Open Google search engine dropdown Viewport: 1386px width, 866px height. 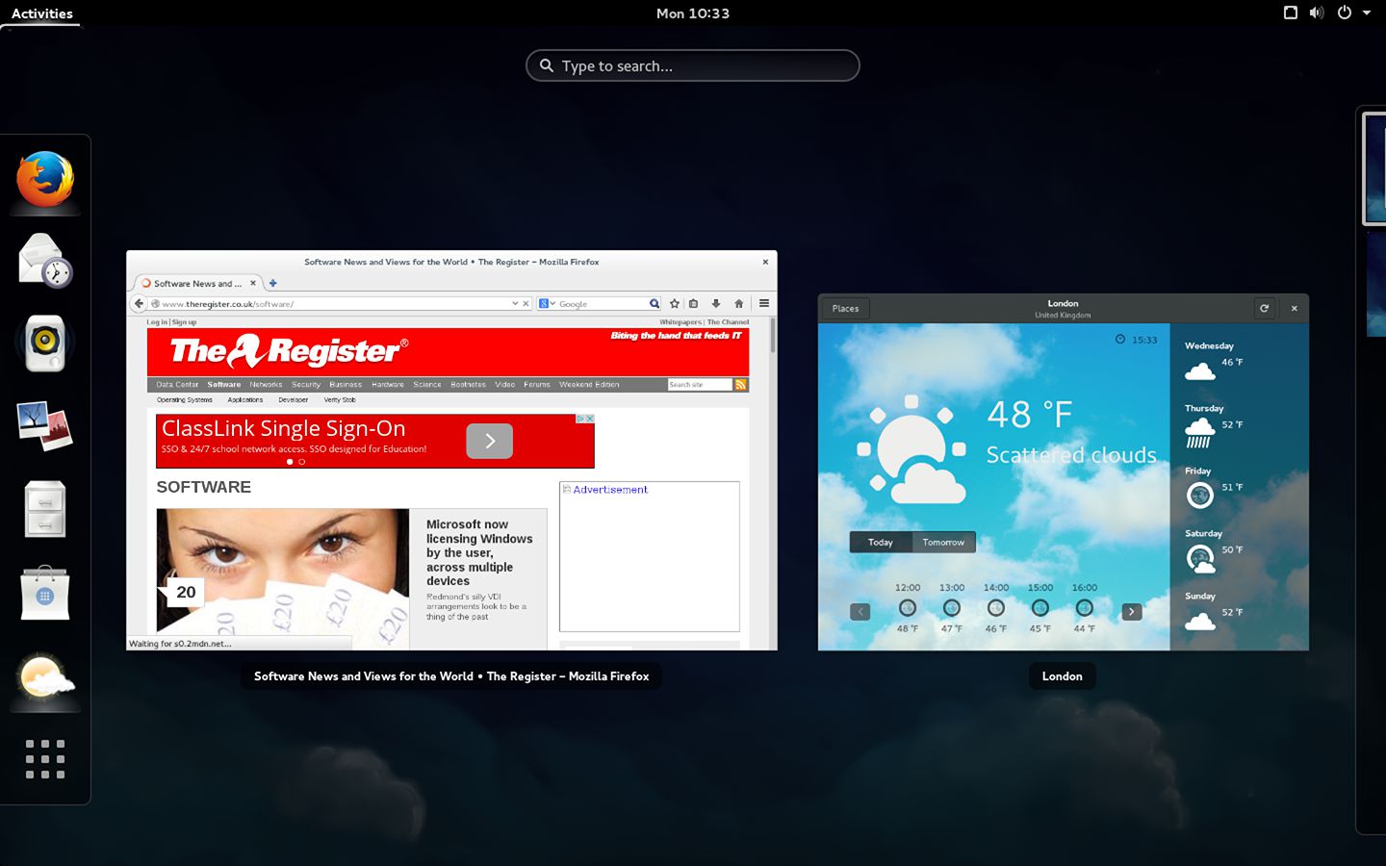tap(547, 303)
